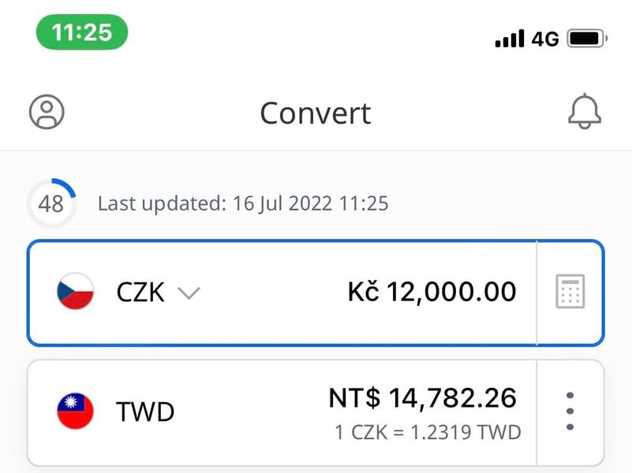Open the calculator for the CZK amount

coord(570,292)
